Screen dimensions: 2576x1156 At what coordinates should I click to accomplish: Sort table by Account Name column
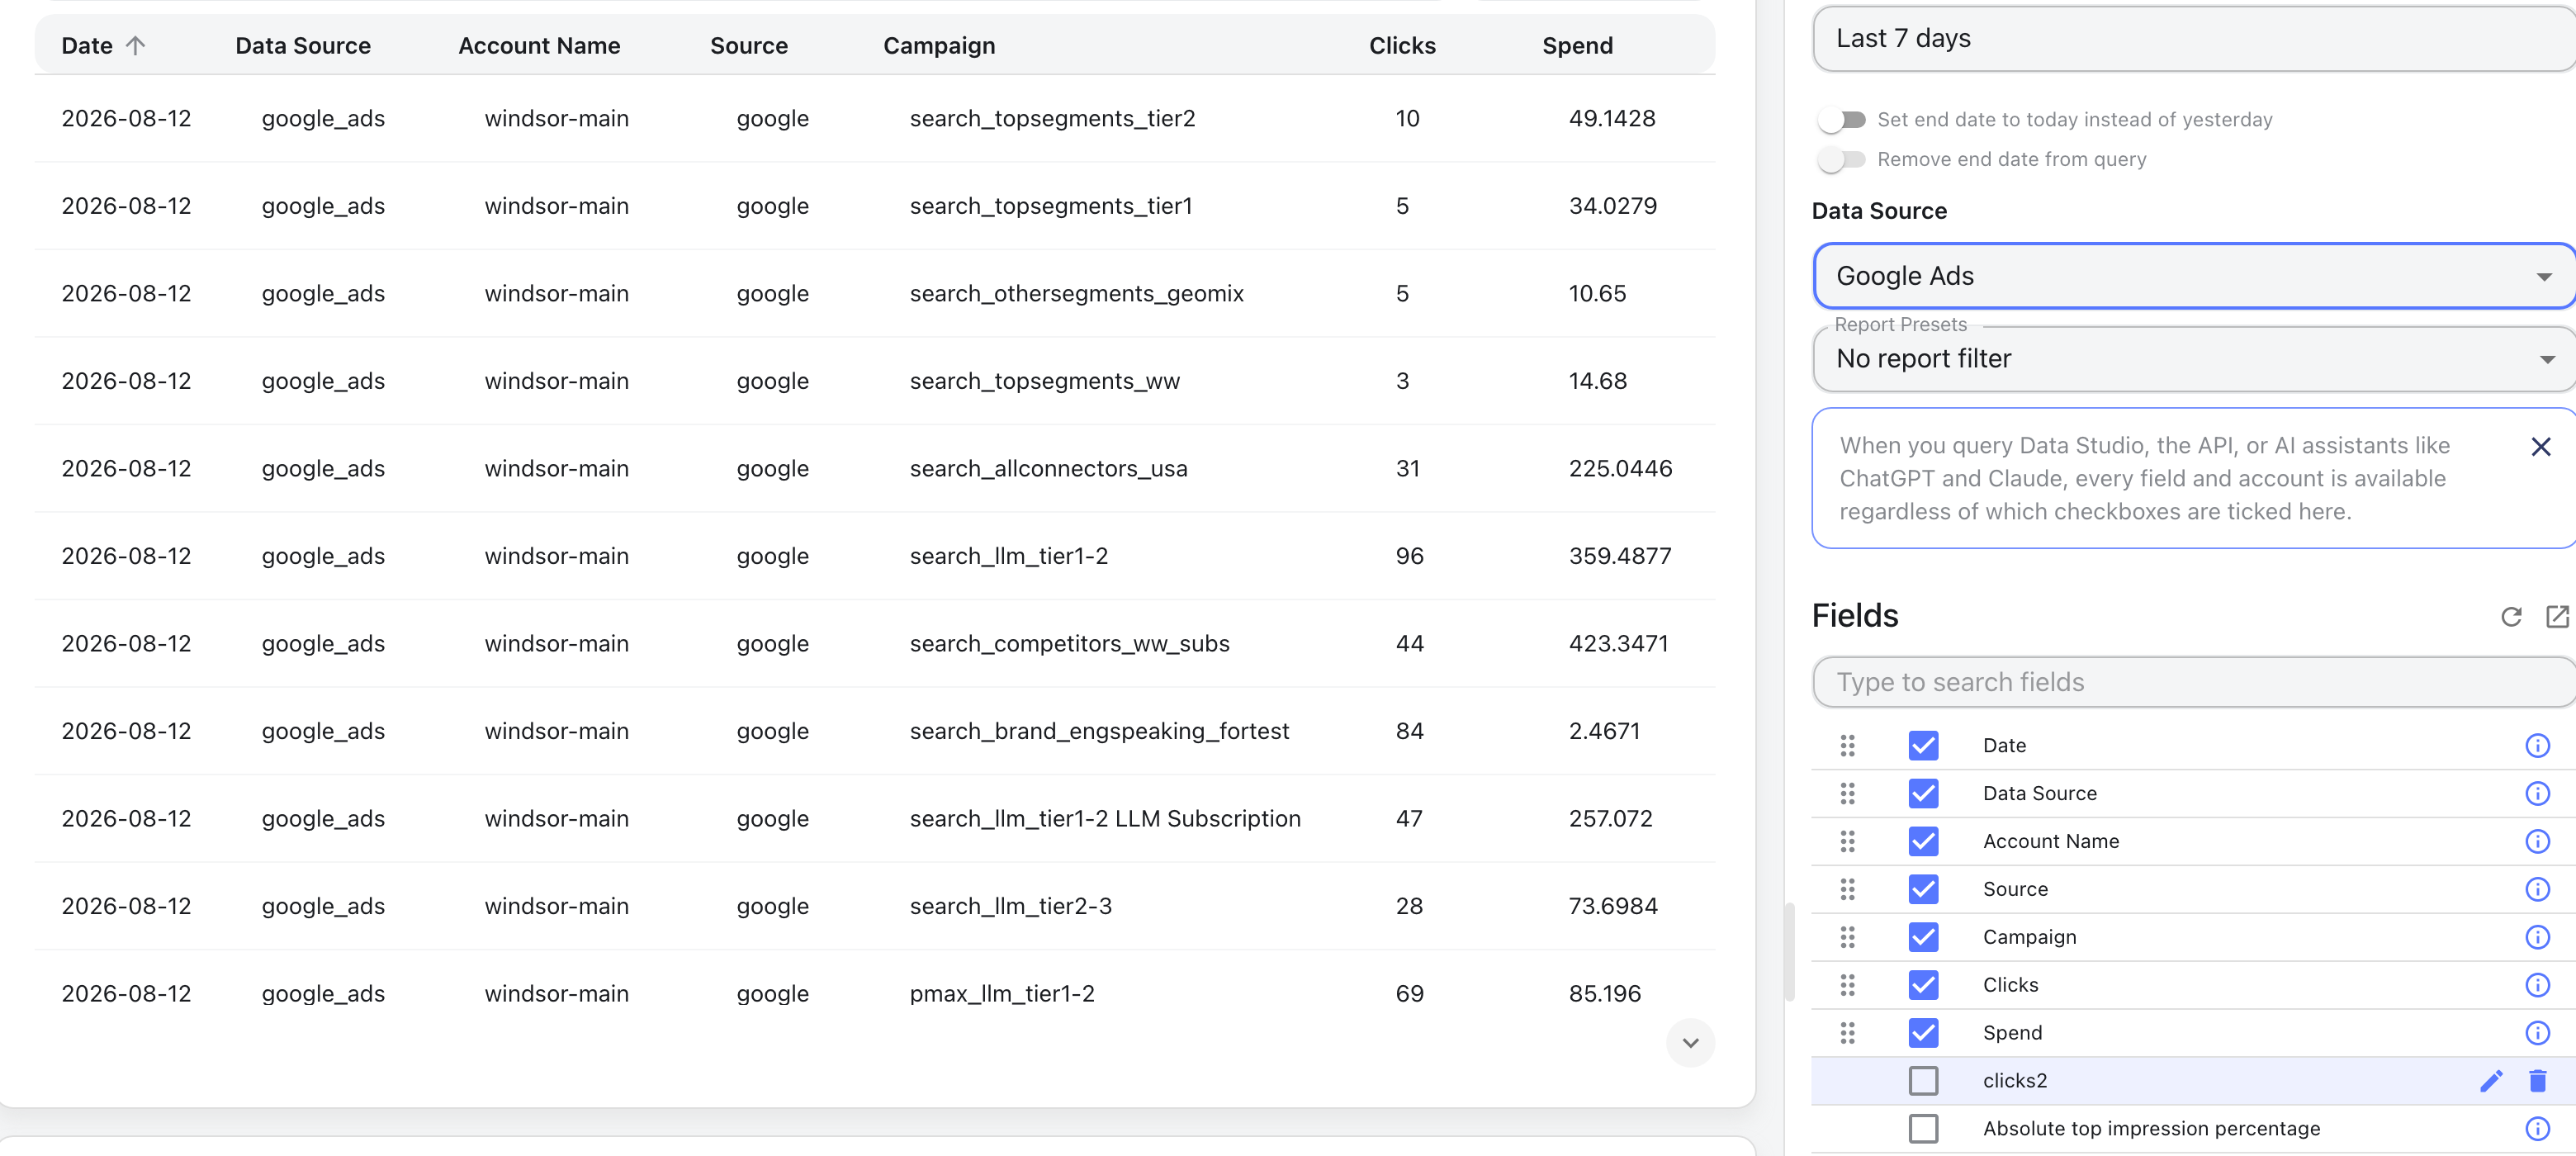[x=539, y=46]
